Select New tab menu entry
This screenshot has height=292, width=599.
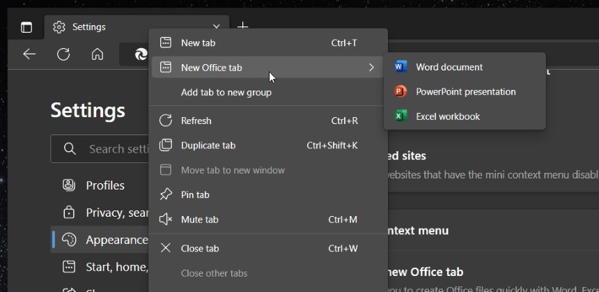coord(268,43)
